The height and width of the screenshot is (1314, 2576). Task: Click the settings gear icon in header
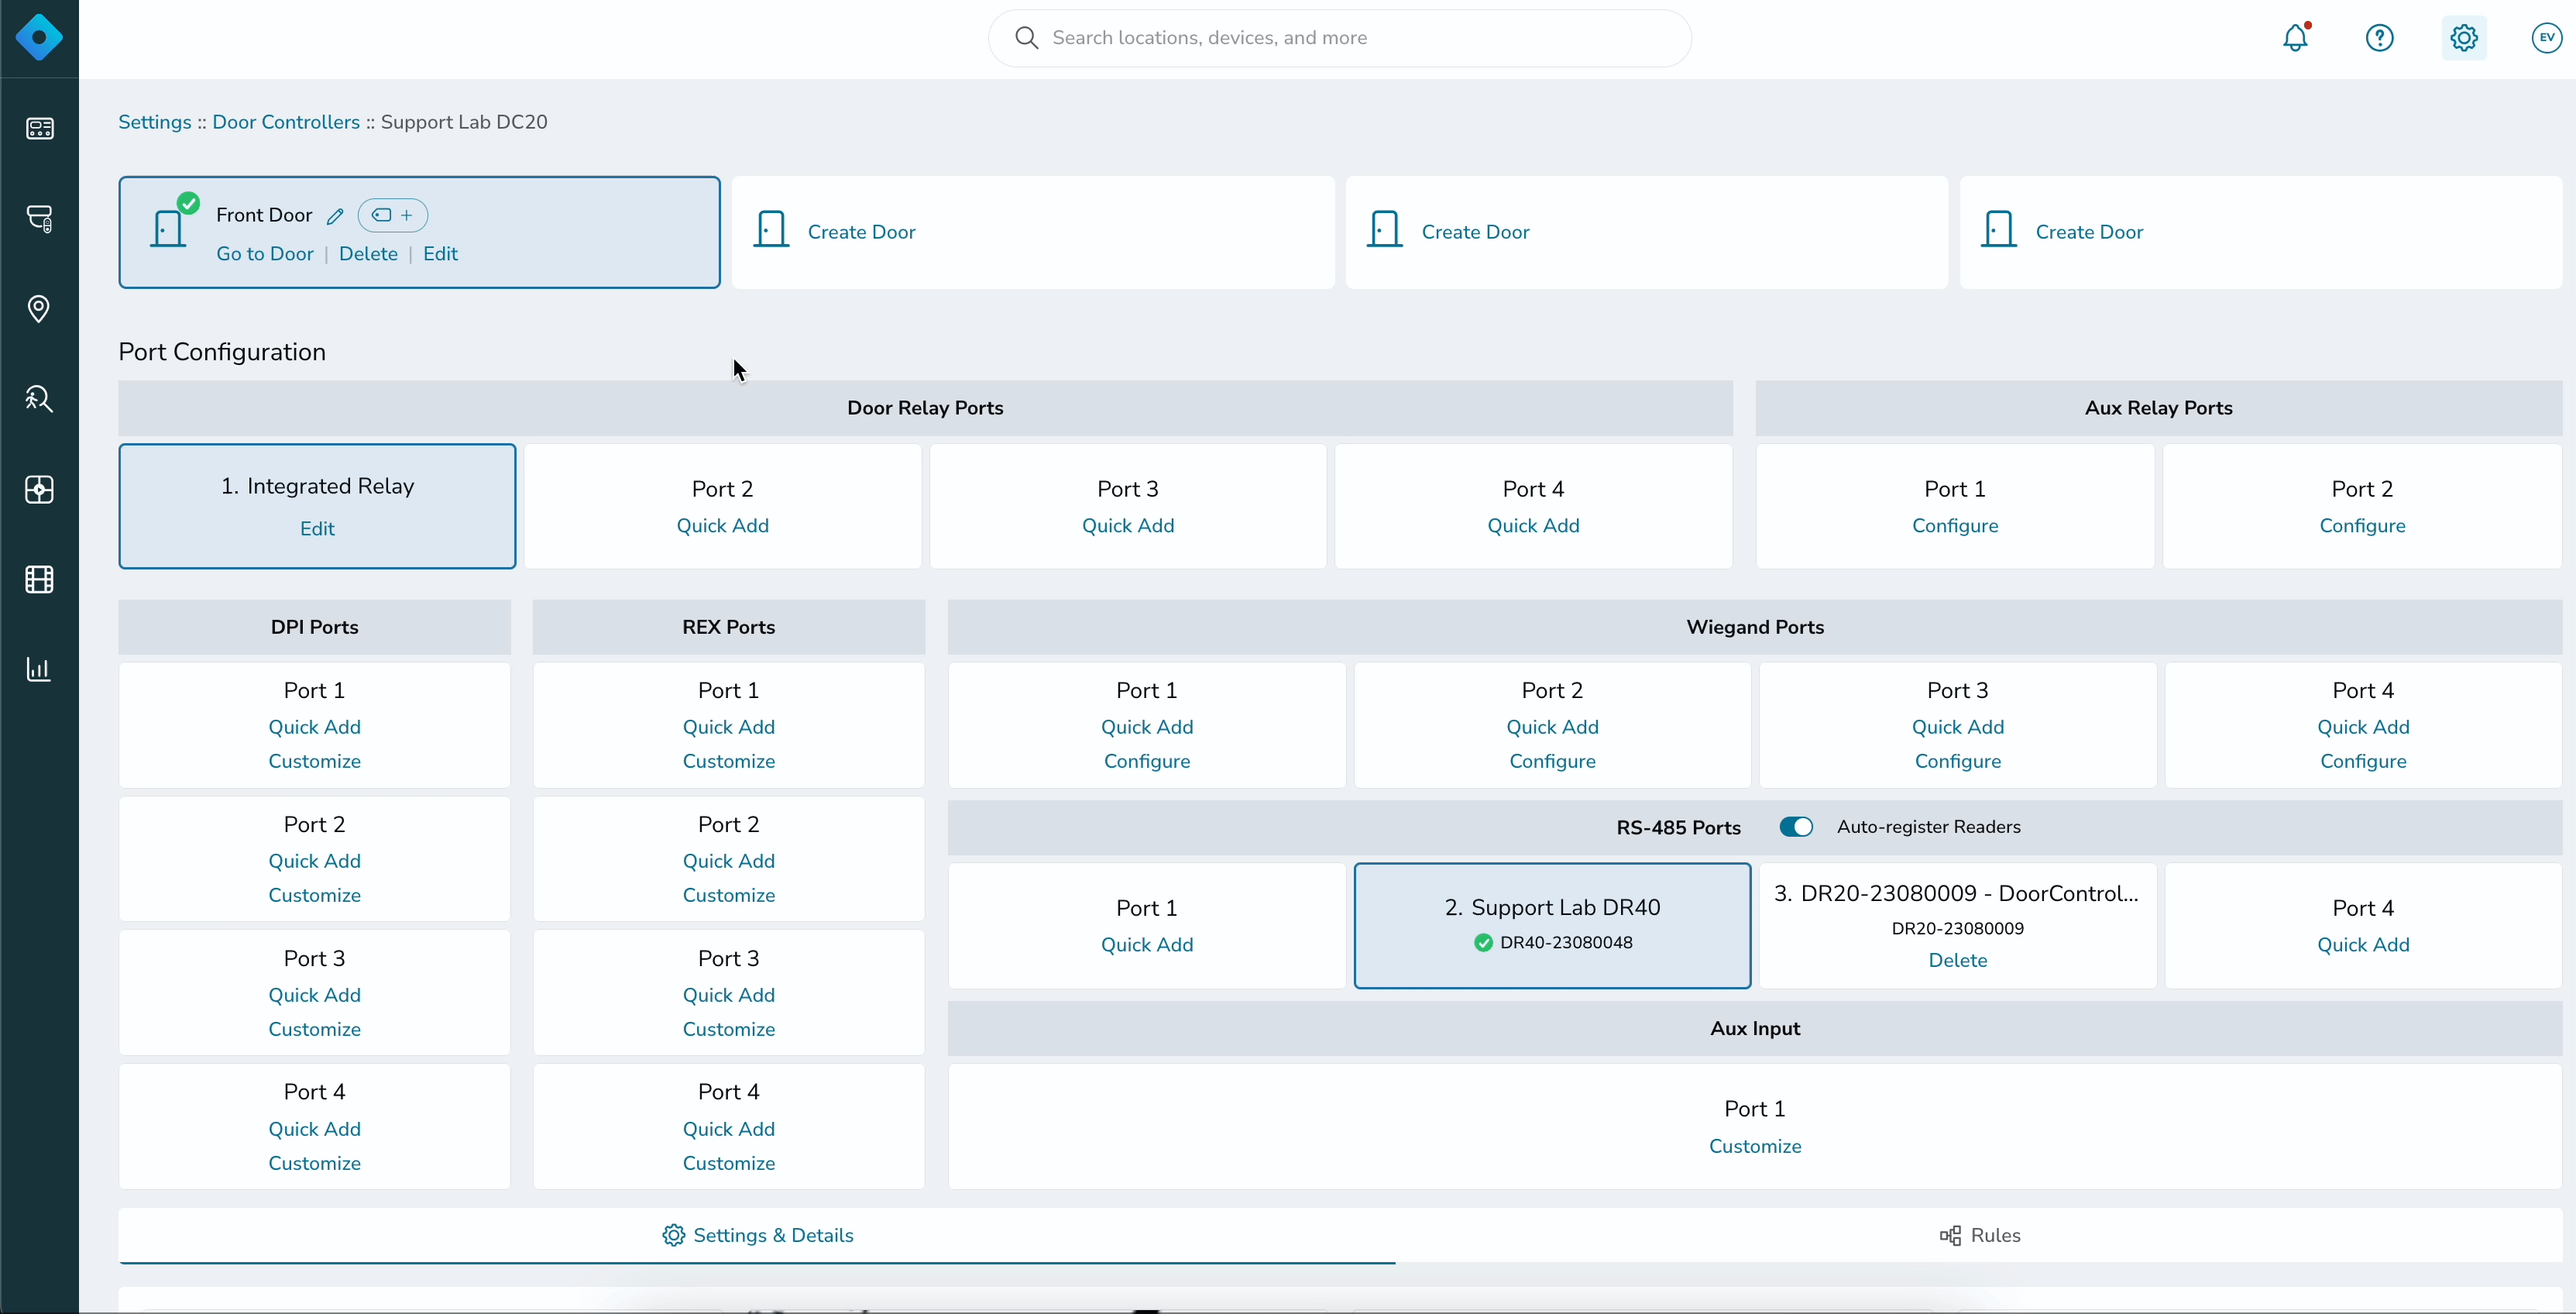pos(2464,38)
